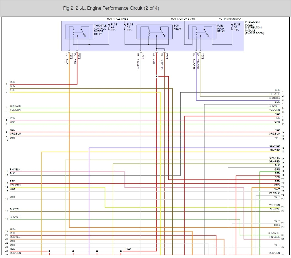
Task: Select the Fuse 36 15A symbol
Action: click(x=125, y=27)
